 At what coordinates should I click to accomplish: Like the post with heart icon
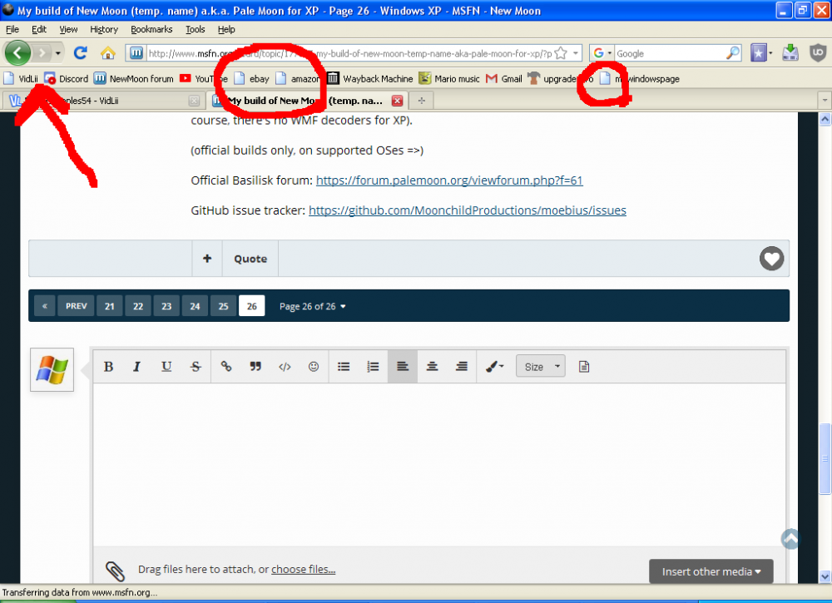click(771, 259)
